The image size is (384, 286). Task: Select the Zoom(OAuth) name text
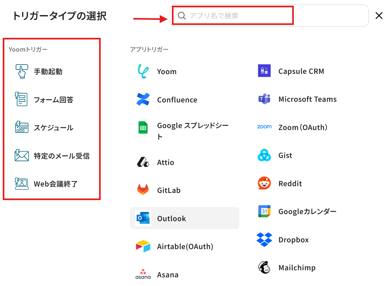click(x=303, y=127)
